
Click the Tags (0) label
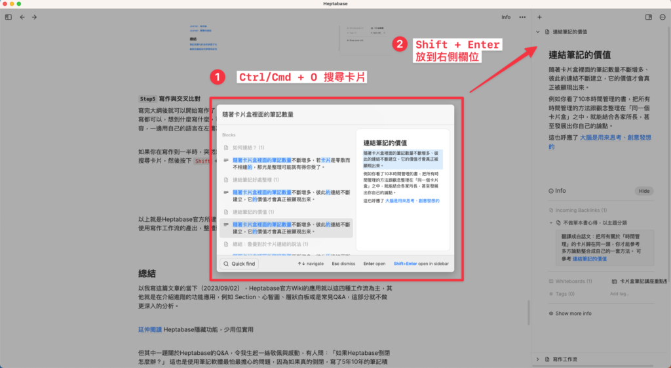565,294
